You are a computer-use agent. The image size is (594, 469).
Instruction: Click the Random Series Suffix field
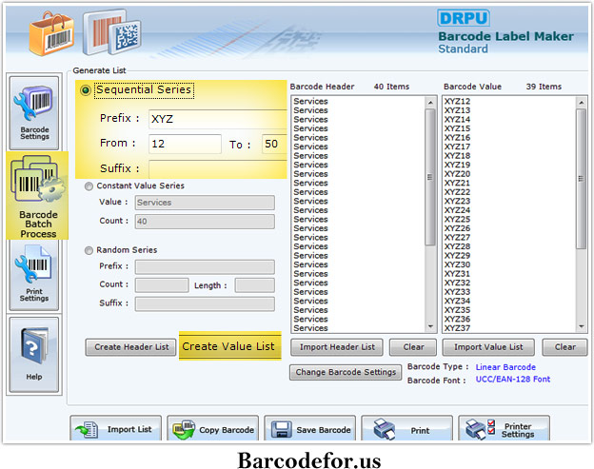click(x=205, y=304)
